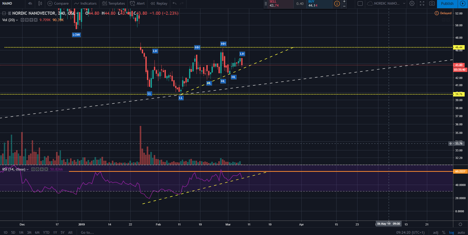The image size is (468, 235).
Task: Start bar Replay mode
Action: [159, 3]
